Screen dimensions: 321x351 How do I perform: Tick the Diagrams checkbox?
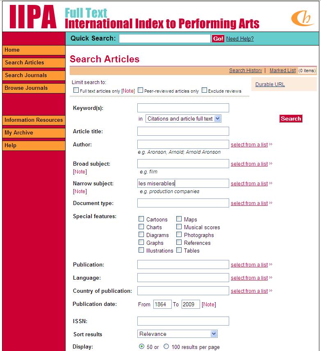141,235
